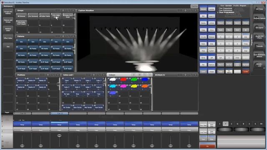
Task: Select fixture 35 DL4F Wash
Action: tap(68, 68)
